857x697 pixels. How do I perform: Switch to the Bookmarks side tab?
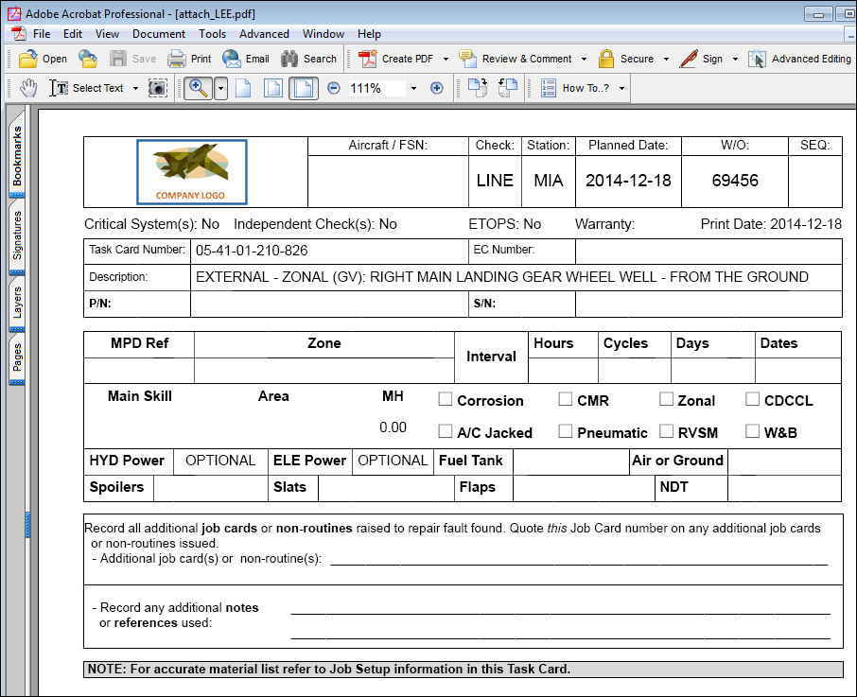click(x=17, y=154)
